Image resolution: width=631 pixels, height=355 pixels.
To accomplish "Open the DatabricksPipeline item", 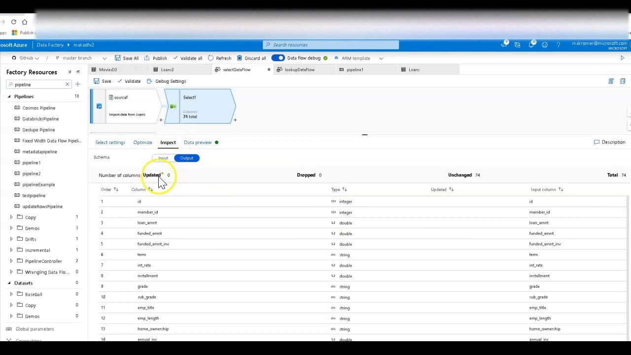I will [x=40, y=119].
